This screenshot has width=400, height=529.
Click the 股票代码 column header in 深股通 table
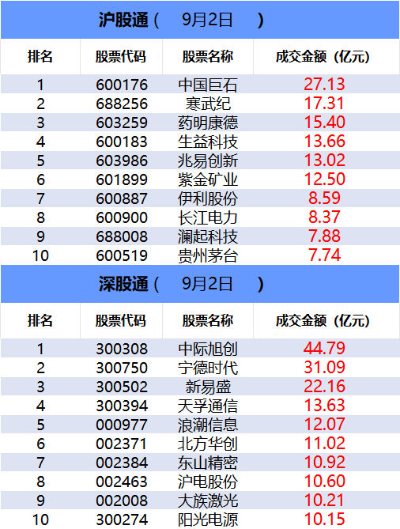(x=121, y=320)
